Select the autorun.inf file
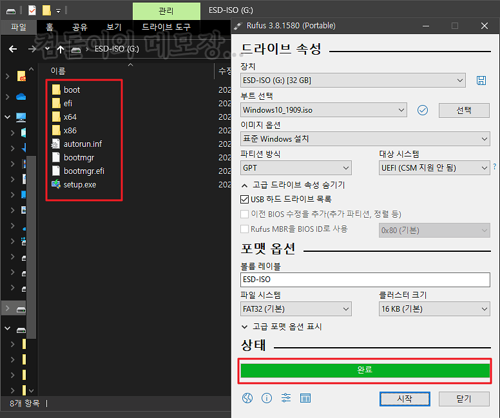This screenshot has width=500, height=418. (x=82, y=144)
